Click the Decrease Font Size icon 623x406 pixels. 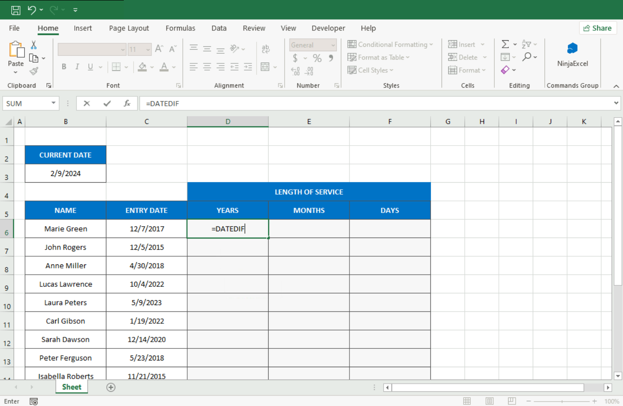(x=173, y=49)
